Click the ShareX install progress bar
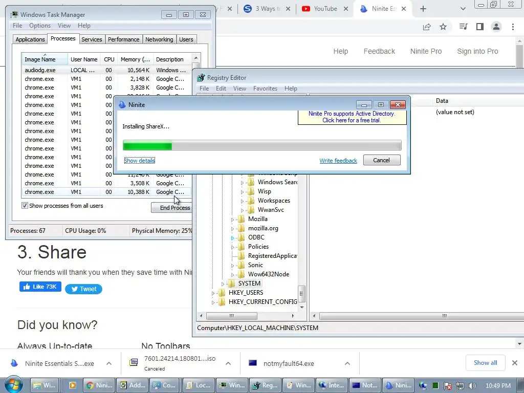This screenshot has width=524, height=393. (262, 146)
